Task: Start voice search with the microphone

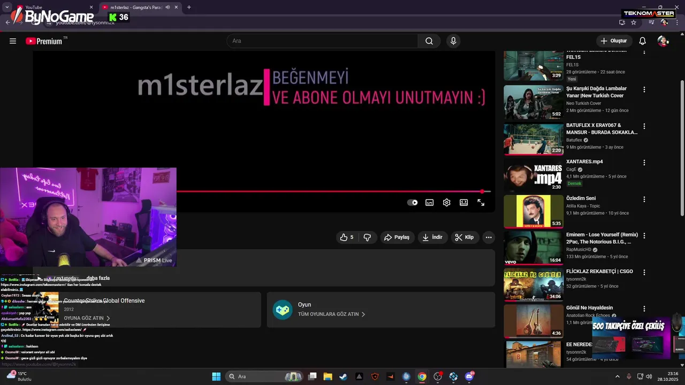Action: point(453,41)
